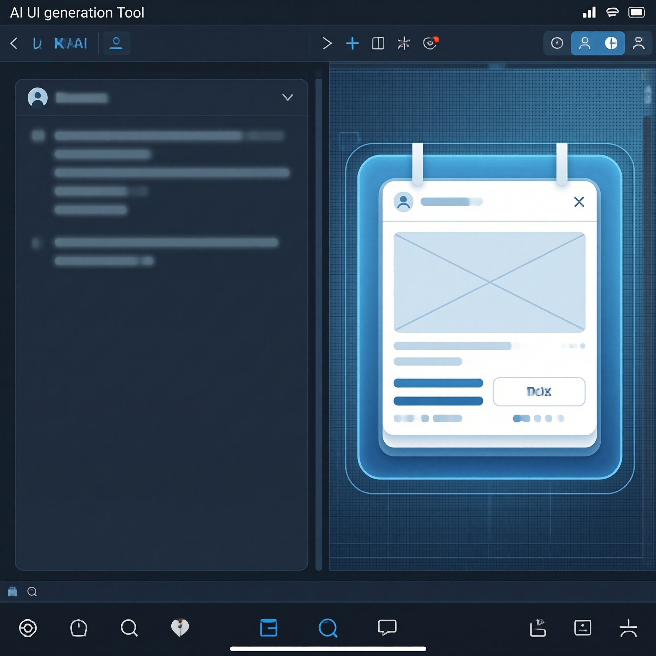Open the target settings icon in bottom bar

tap(28, 628)
